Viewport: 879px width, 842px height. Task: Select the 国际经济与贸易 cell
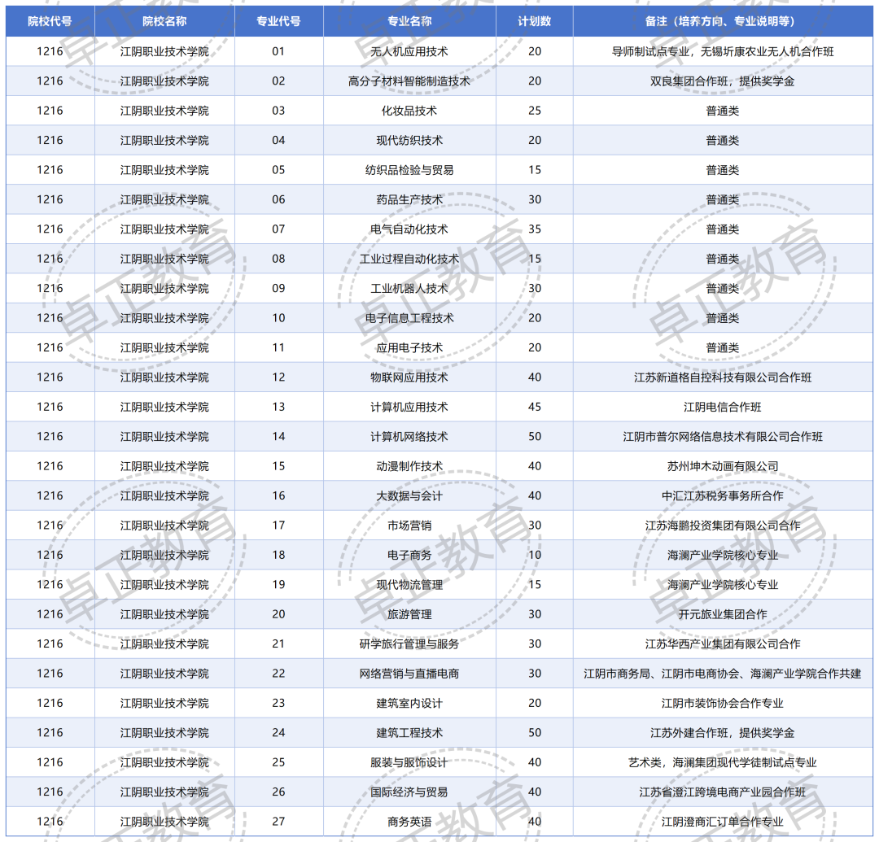409,792
